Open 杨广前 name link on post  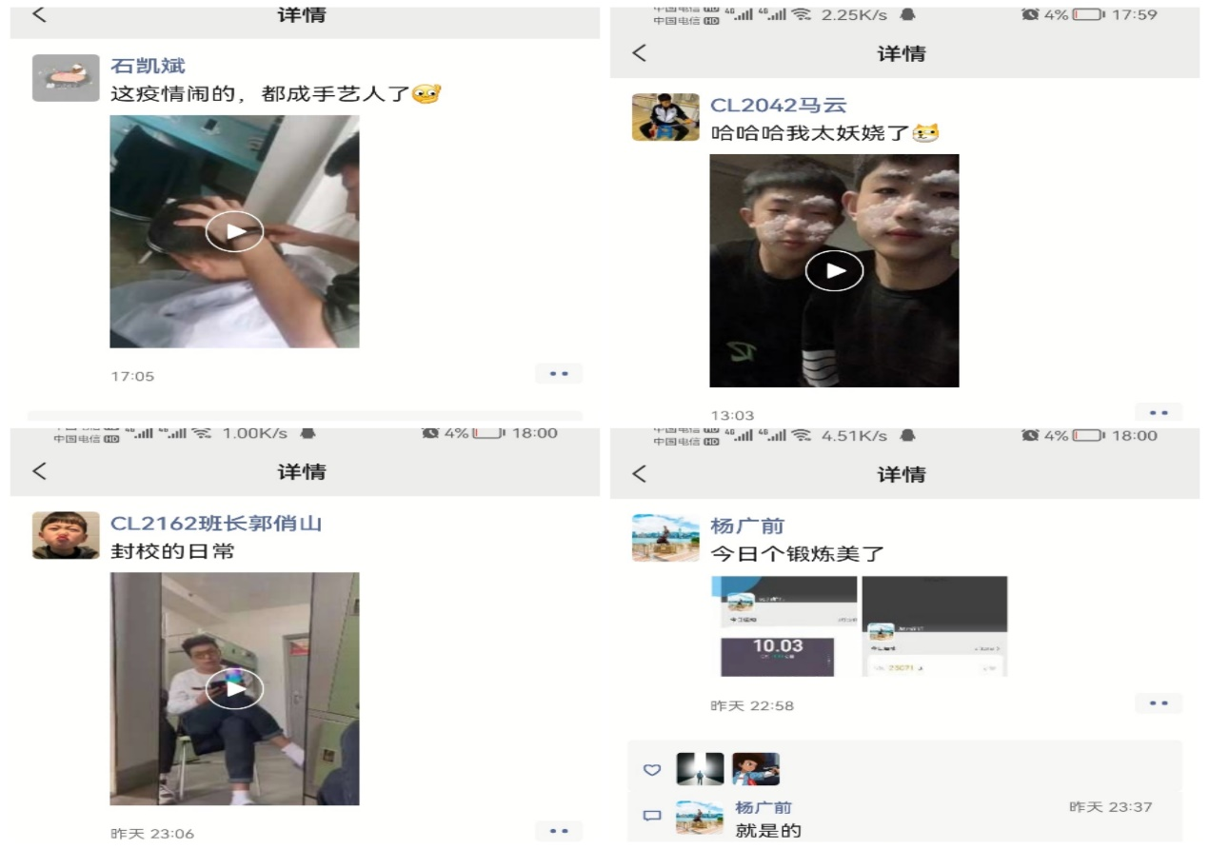click(x=747, y=526)
